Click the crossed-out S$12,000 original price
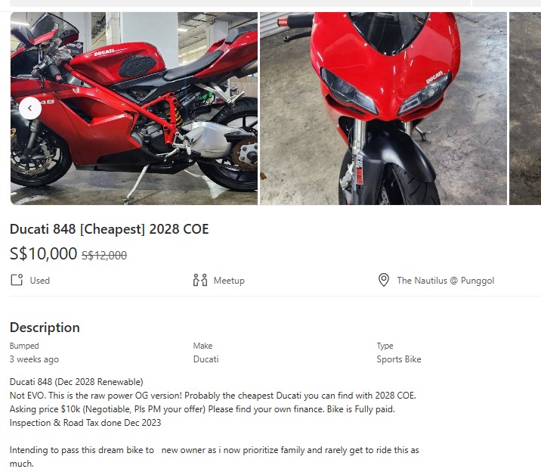 (x=104, y=255)
